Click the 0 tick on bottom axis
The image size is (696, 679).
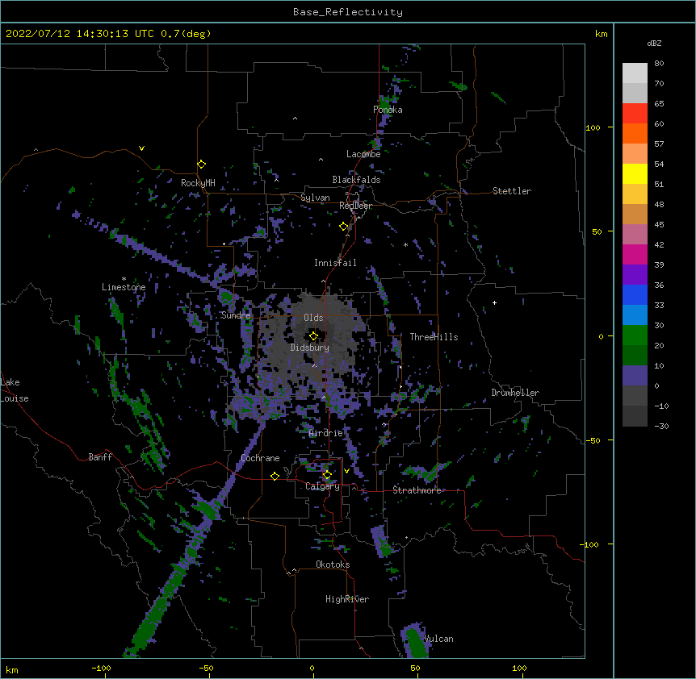pos(312,668)
